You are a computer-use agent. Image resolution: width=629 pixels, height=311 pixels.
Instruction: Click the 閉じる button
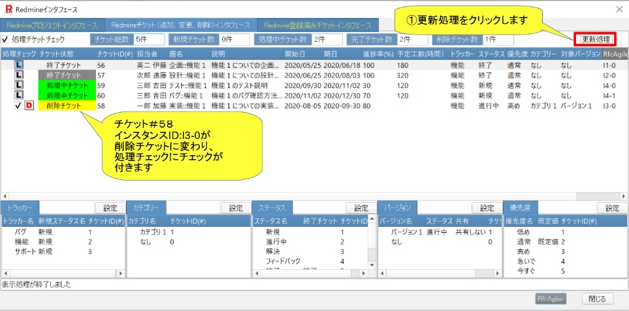(598, 299)
